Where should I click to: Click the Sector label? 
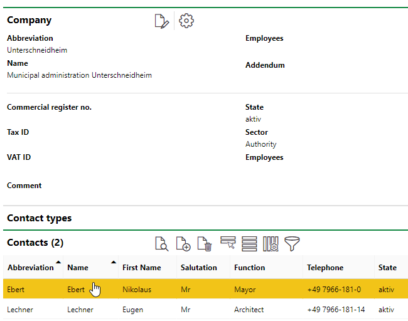coord(256,132)
